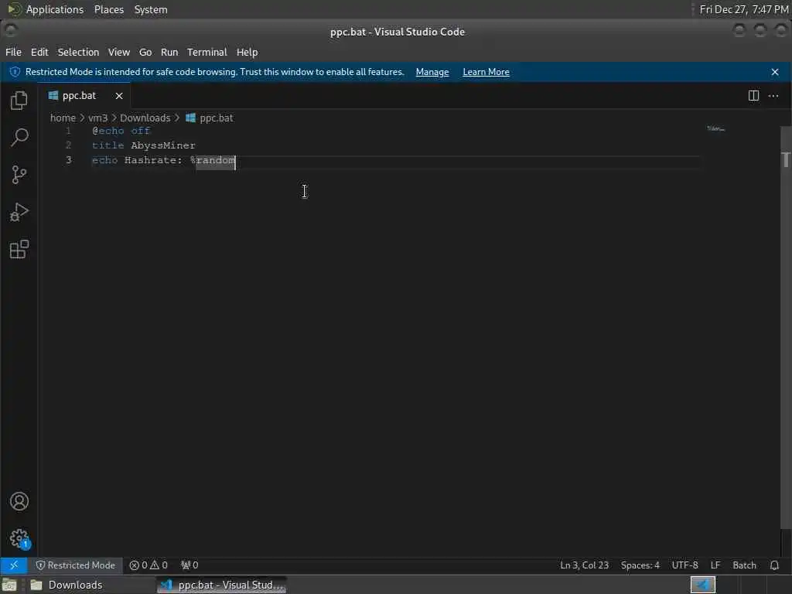Click the show desktop icon in taskbar

pyautogui.click(x=9, y=585)
